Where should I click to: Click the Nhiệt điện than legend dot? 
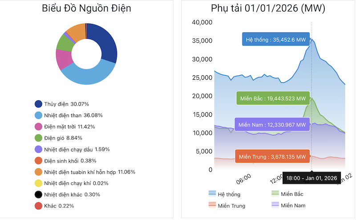tap(39, 115)
